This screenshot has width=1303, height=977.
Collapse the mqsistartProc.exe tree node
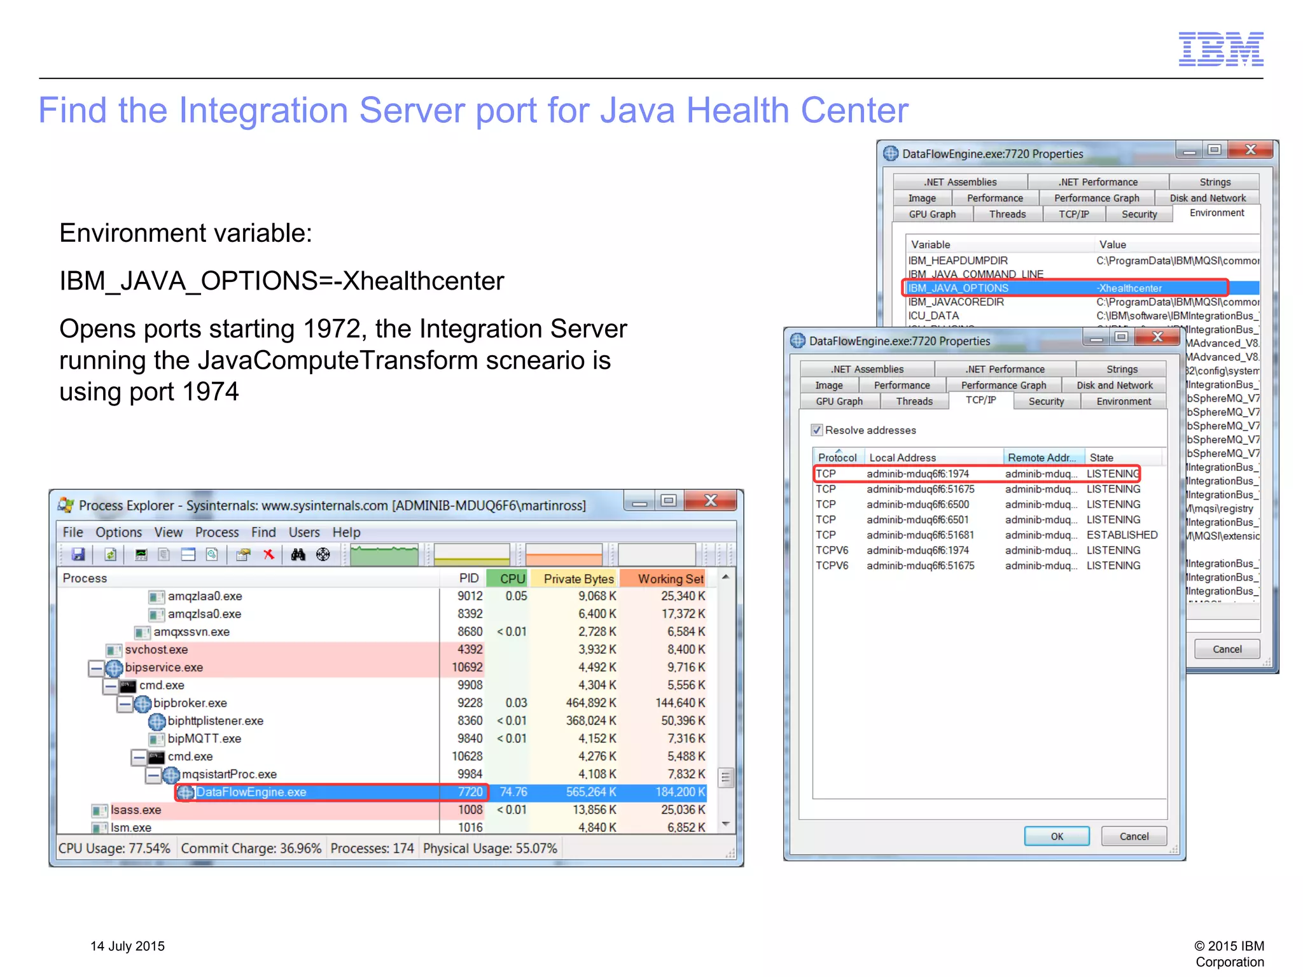tap(153, 775)
